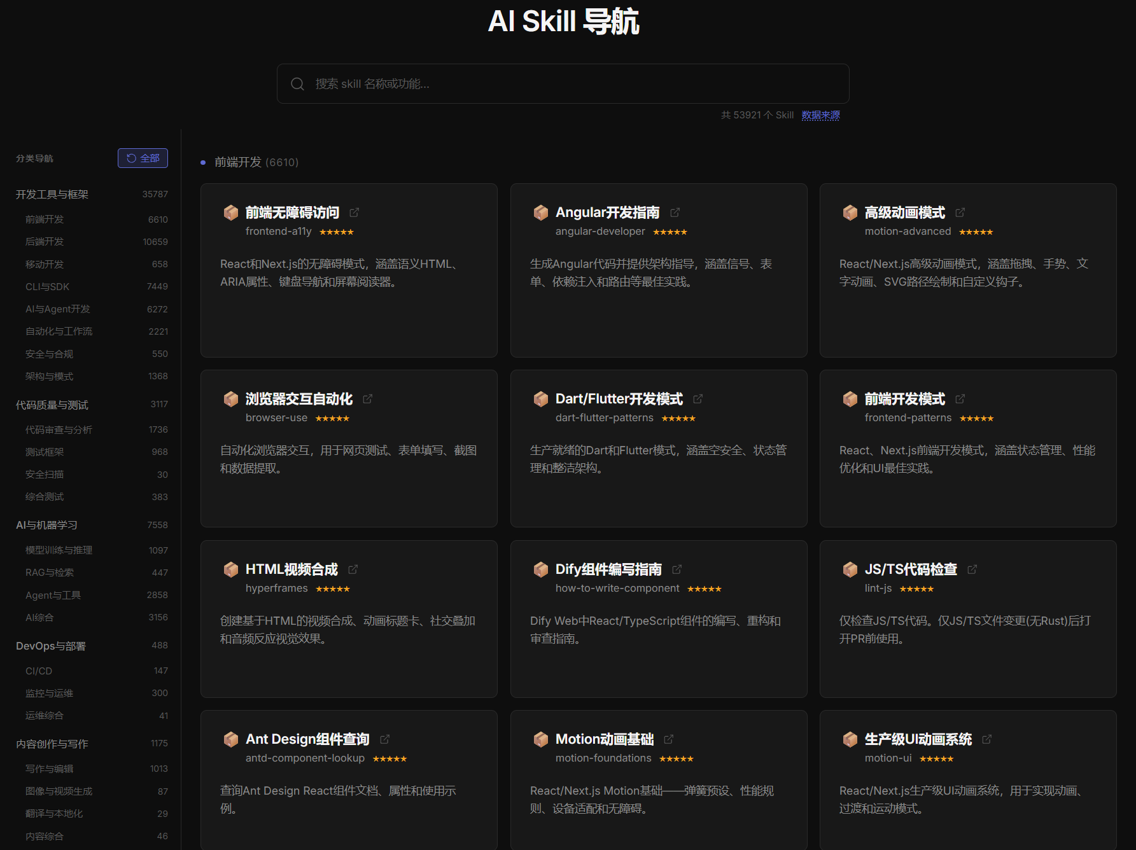Choose the 监控与运维 subcategory
The height and width of the screenshot is (850, 1136).
[x=95, y=693]
